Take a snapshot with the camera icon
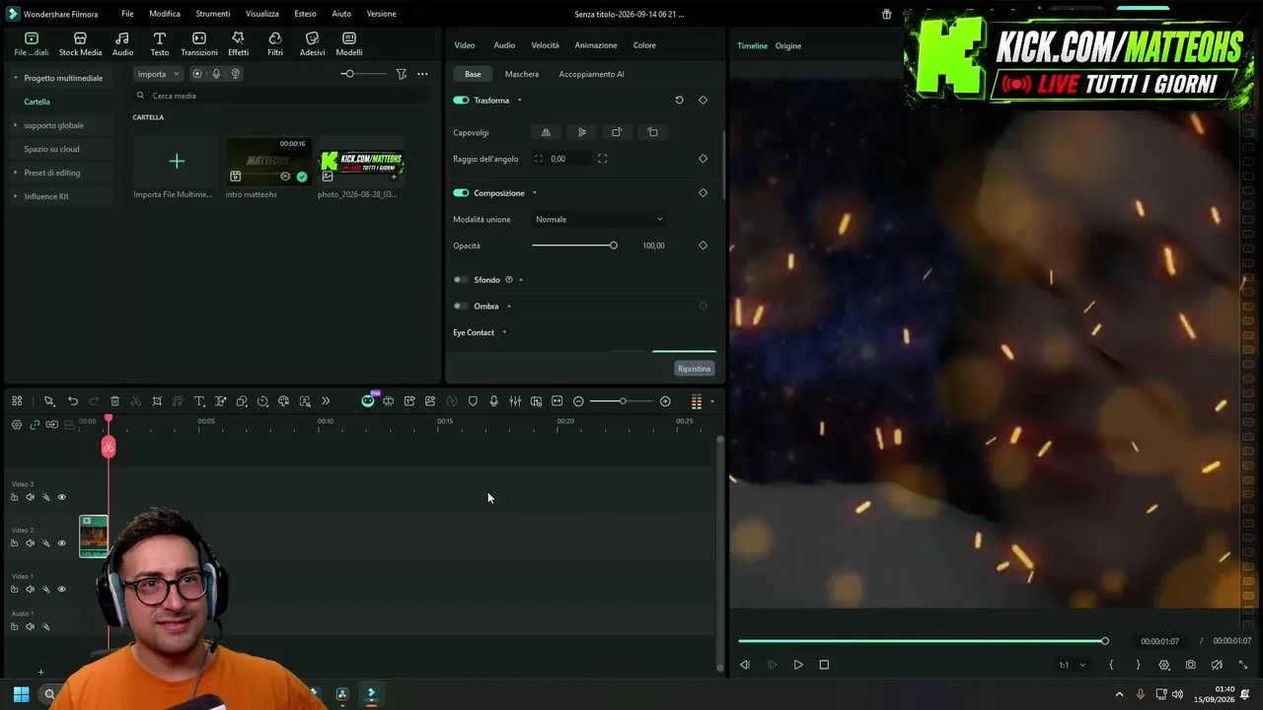This screenshot has width=1263, height=710. [x=1191, y=665]
